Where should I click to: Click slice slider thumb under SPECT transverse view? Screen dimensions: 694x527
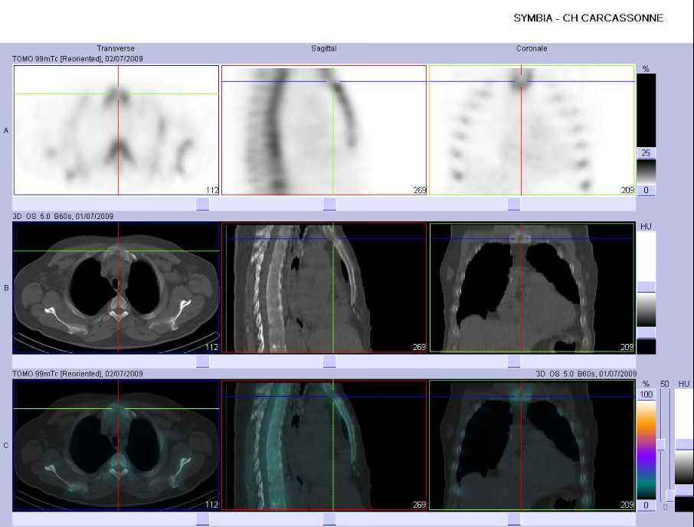202,204
